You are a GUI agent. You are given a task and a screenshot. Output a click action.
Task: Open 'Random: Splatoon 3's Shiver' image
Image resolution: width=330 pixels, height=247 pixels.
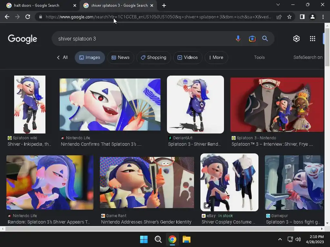pyautogui.click(x=50, y=182)
